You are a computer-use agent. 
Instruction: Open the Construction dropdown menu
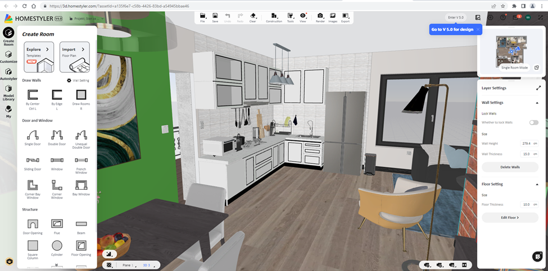click(274, 17)
